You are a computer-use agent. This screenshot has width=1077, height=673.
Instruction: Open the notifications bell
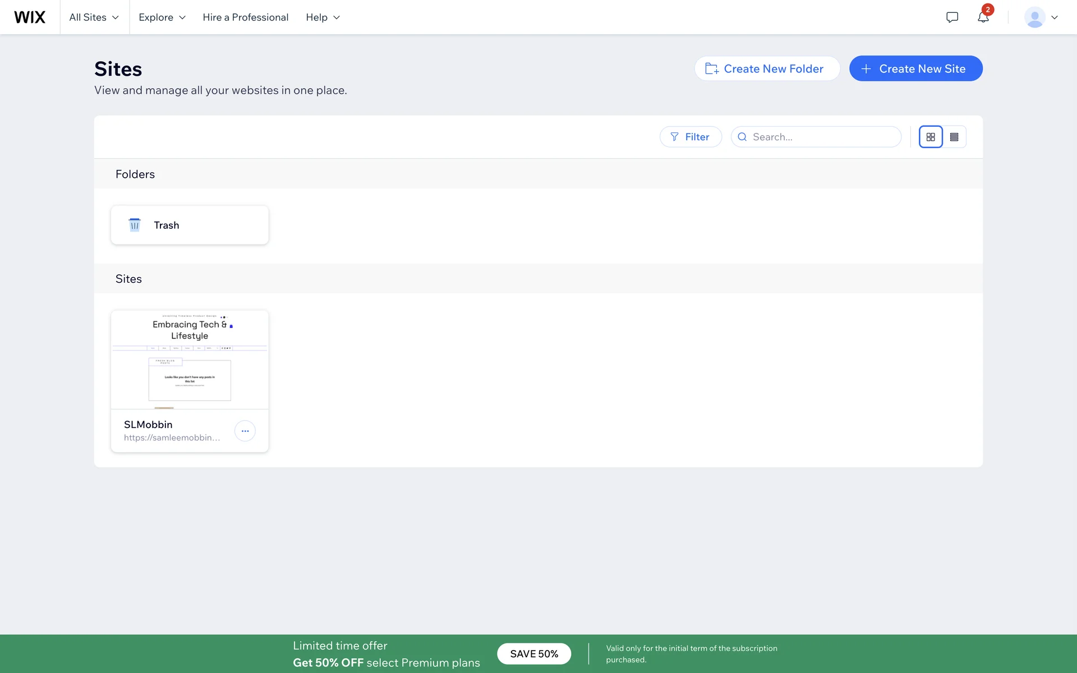coord(983,17)
